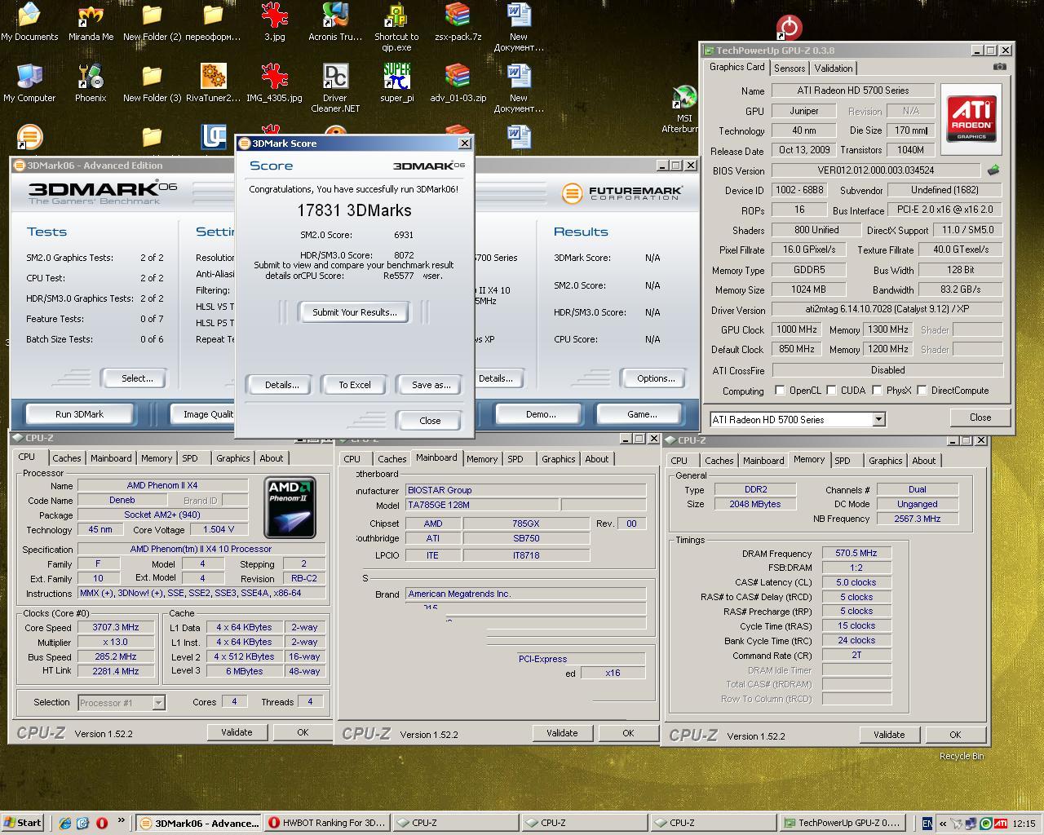1044x835 pixels.
Task: Switch to HWBOT Ranking taskbar item
Action: [327, 823]
